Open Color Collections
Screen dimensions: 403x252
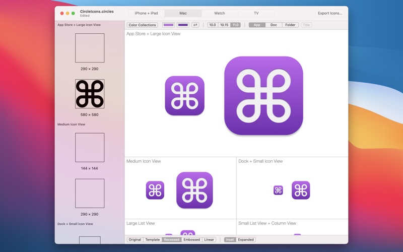pos(142,25)
